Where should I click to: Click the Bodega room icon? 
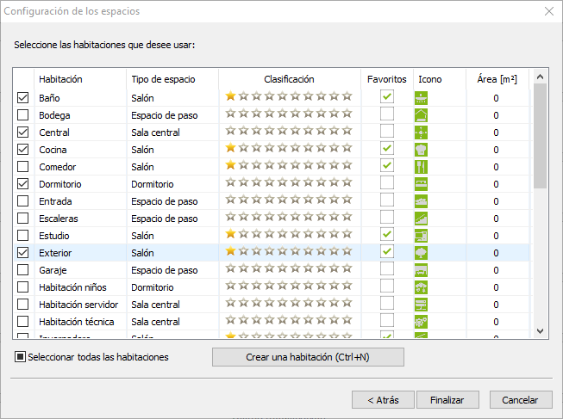point(421,114)
